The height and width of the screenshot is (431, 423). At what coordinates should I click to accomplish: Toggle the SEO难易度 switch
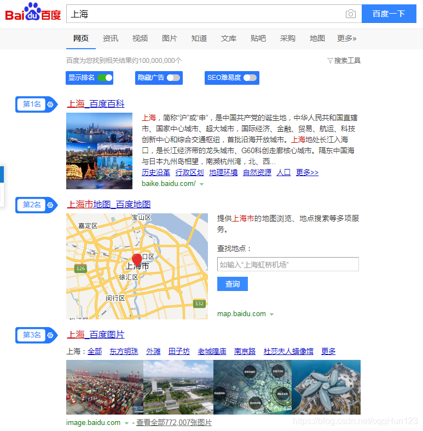[250, 78]
